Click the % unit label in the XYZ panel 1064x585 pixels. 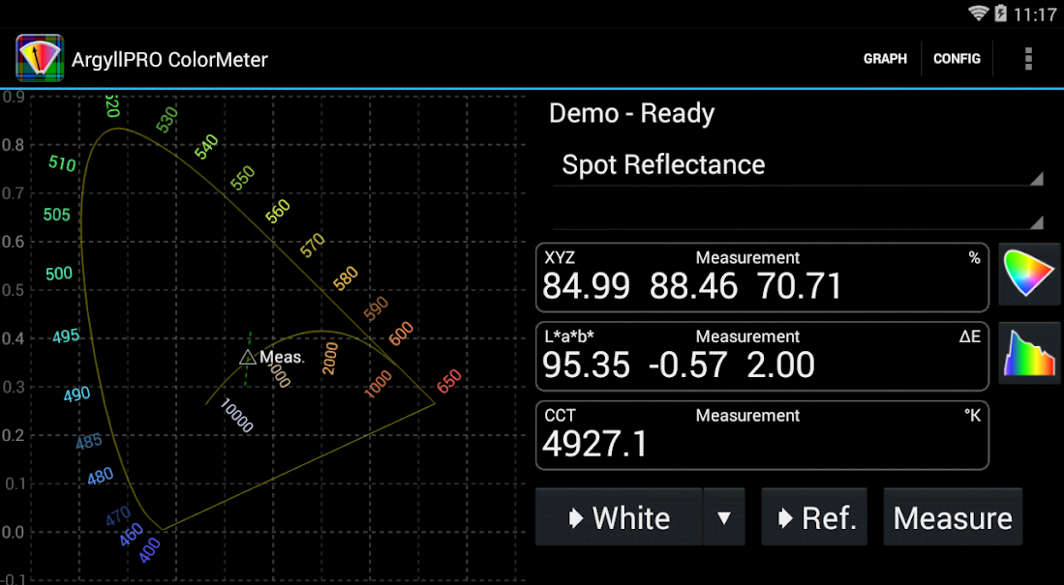pyautogui.click(x=974, y=257)
